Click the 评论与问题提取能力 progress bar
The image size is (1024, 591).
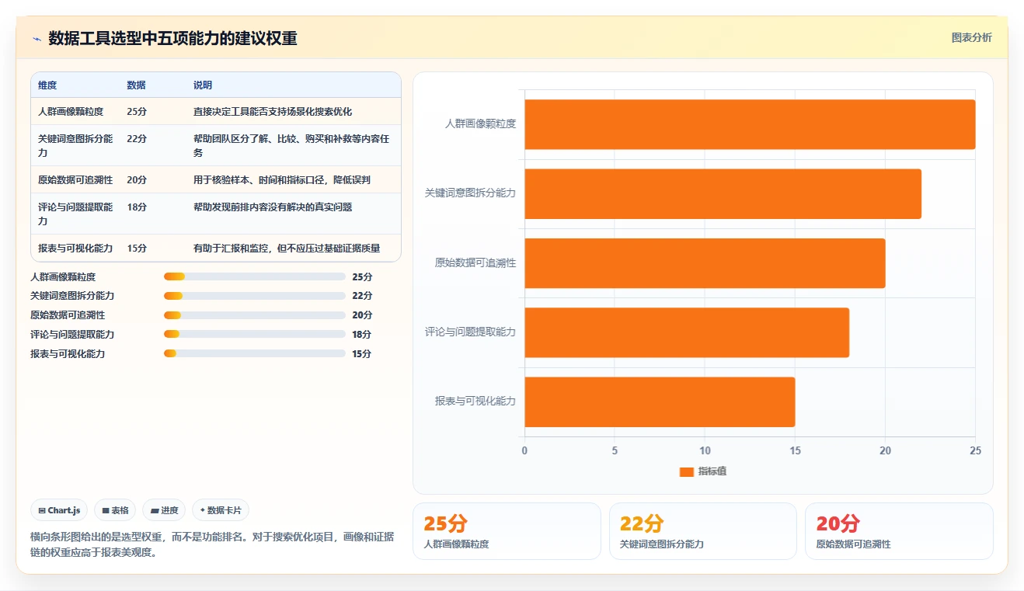pyautogui.click(x=255, y=334)
